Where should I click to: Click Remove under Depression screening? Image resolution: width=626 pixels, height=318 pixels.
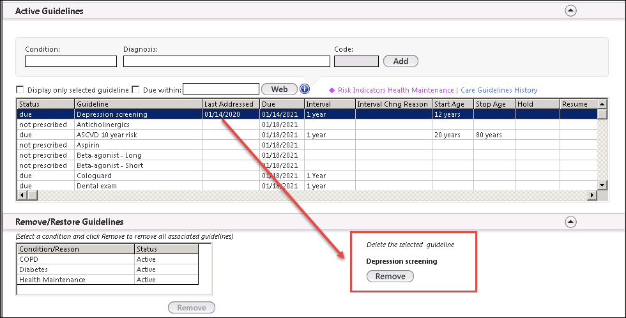[390, 276]
